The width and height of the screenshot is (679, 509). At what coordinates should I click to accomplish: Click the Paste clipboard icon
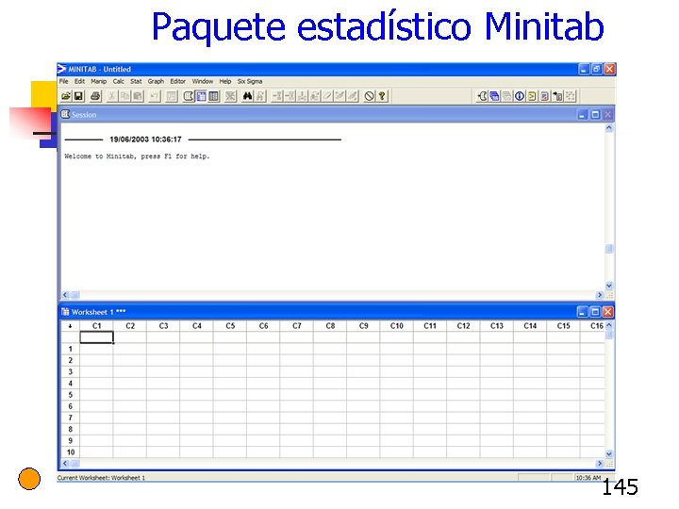click(138, 96)
